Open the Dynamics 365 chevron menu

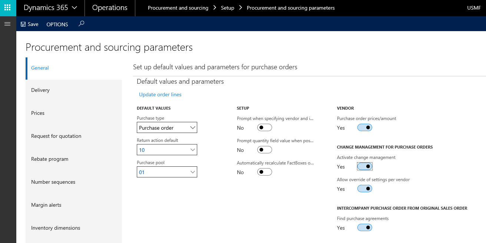pyautogui.click(x=73, y=7)
